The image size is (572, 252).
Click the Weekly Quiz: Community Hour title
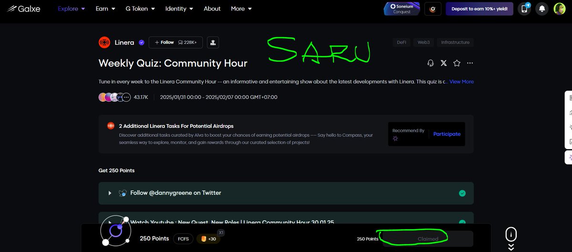click(x=173, y=63)
